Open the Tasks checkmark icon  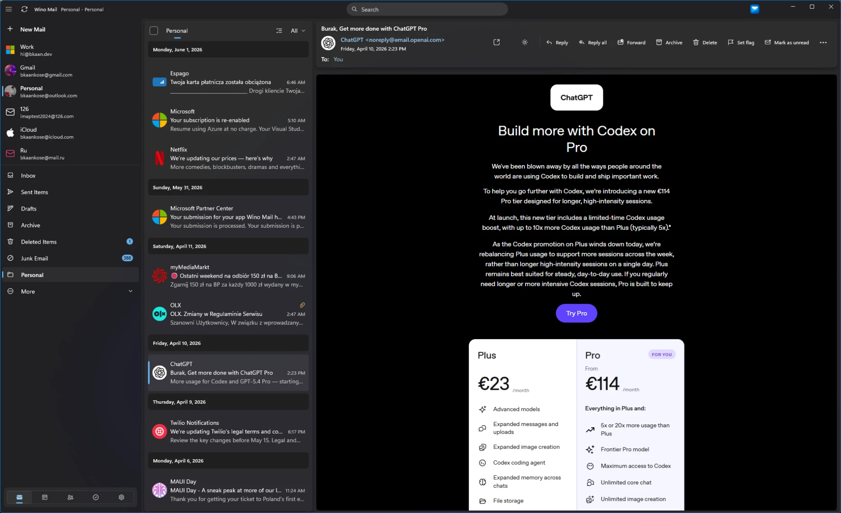[x=96, y=497]
